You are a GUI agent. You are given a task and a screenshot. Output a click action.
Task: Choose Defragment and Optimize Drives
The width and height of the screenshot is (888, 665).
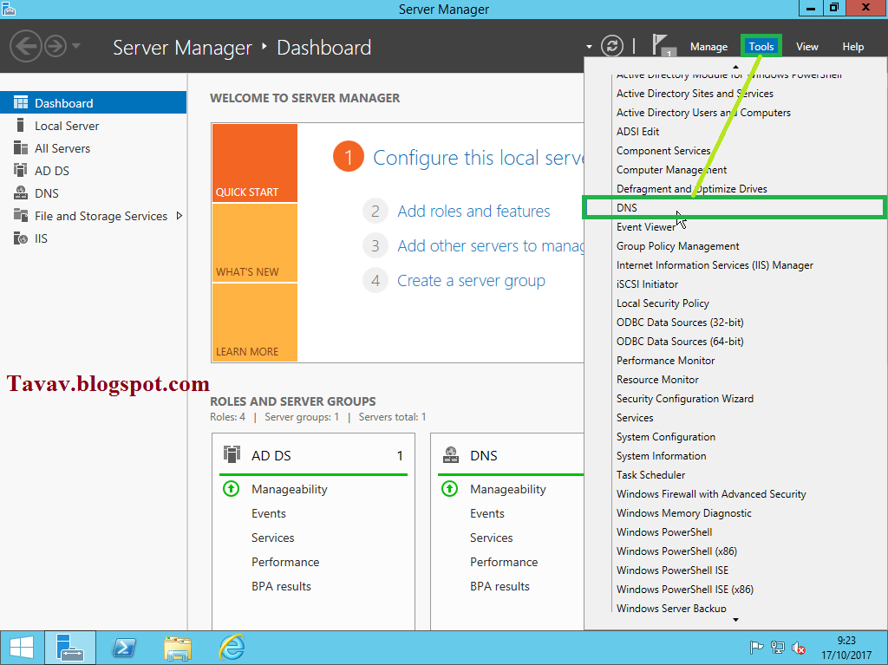[691, 189]
